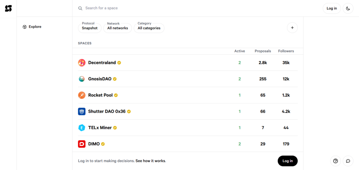Click the search magnifier icon
This screenshot has height=170, width=359.
click(x=80, y=8)
